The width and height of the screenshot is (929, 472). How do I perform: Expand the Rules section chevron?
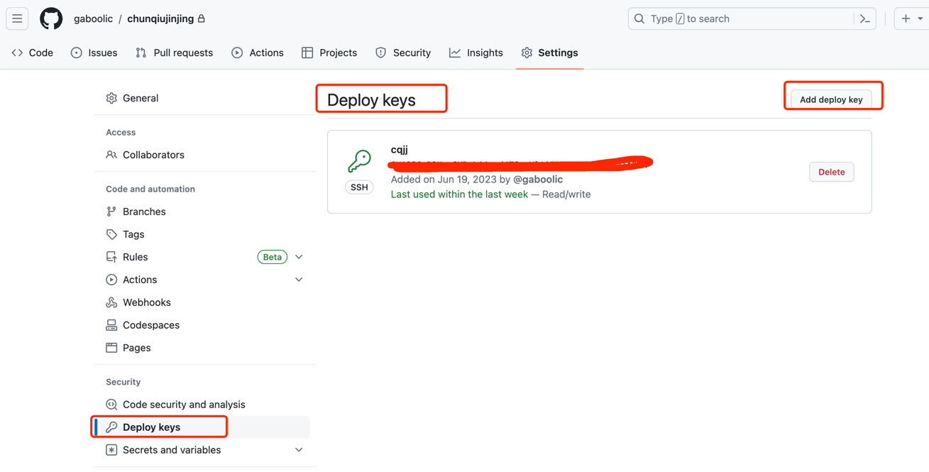click(299, 257)
